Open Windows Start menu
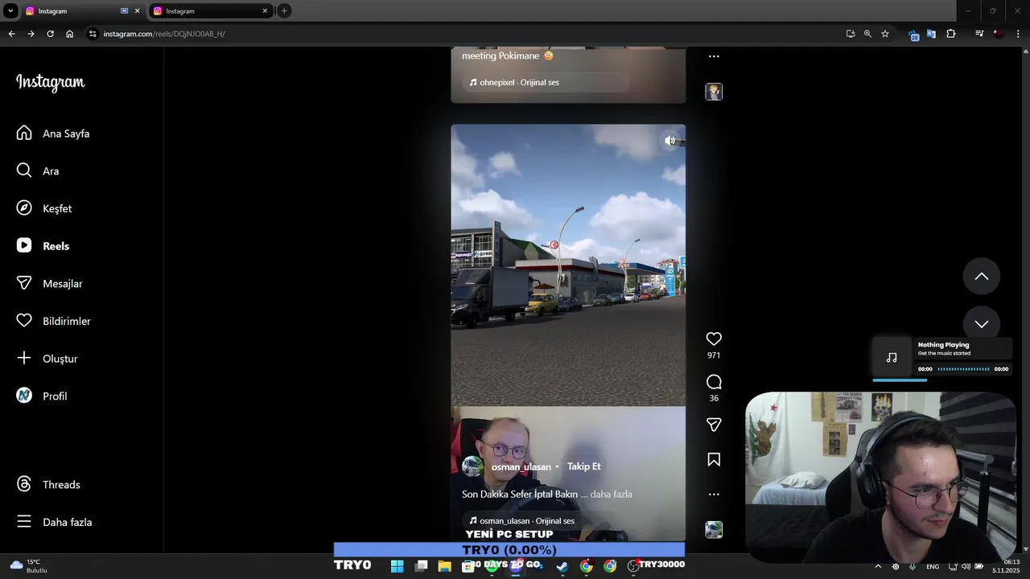1030x579 pixels. [x=397, y=566]
